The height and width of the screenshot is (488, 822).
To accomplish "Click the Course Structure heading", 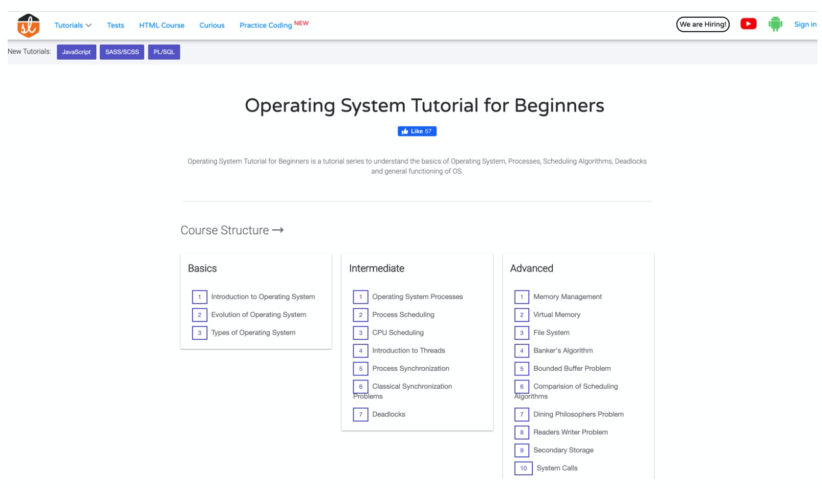I will point(232,230).
